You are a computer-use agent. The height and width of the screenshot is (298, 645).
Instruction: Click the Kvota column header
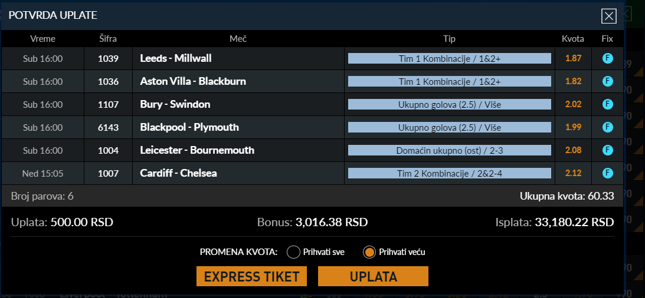tap(573, 39)
